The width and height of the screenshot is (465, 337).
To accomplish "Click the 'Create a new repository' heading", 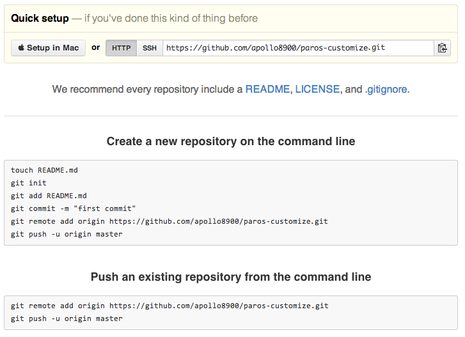I will (231, 141).
